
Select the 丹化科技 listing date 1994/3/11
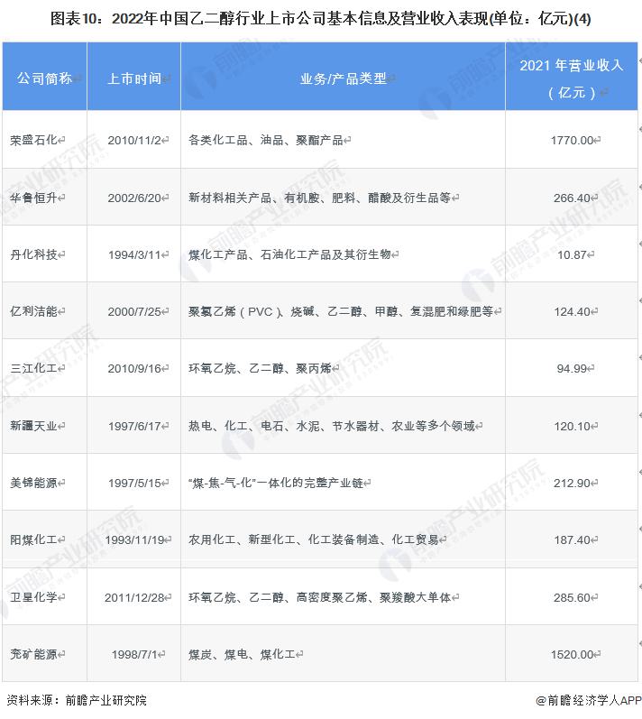coord(134,254)
